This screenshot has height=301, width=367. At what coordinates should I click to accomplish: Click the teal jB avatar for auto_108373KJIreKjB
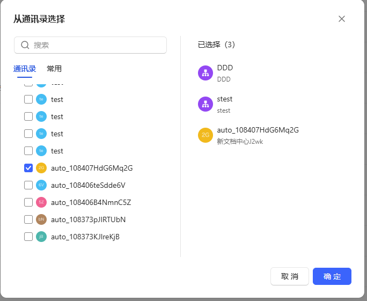[41, 237]
